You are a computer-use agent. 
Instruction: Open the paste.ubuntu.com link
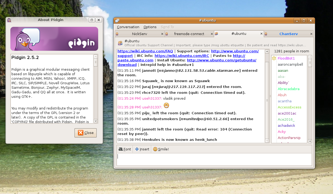135,60
